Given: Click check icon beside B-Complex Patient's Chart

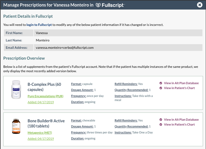Looking at the screenshot, I should [x=161, y=88].
